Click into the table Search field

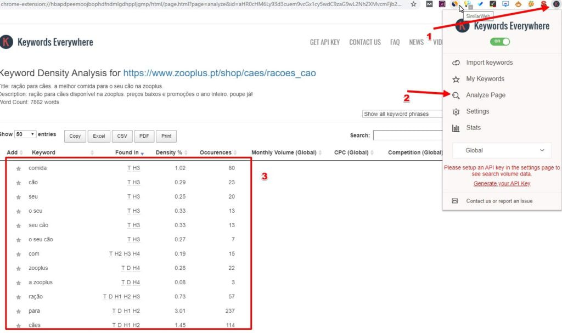click(x=408, y=136)
